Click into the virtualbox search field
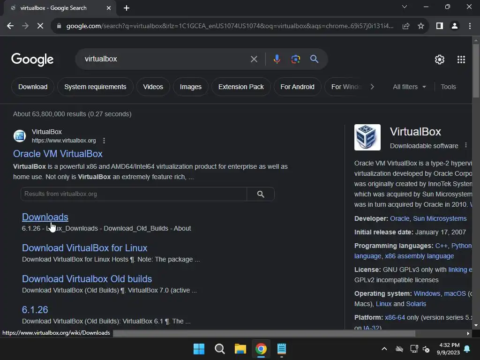This screenshot has width=480, height=360. [165, 59]
